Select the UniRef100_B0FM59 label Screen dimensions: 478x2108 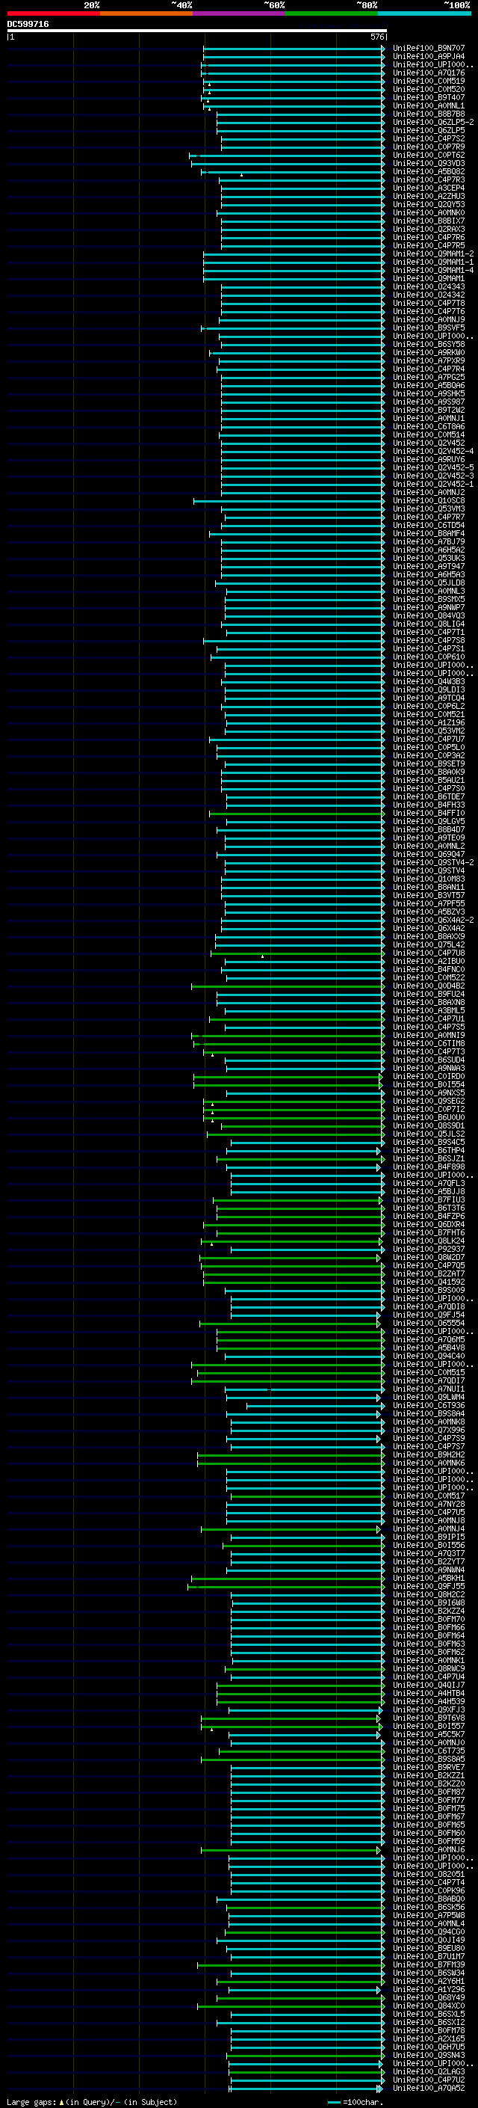coord(428,1841)
